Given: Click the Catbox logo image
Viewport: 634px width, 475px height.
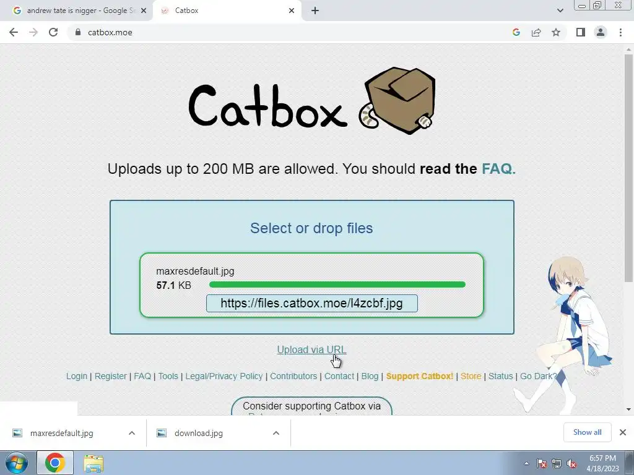Looking at the screenshot, I should tap(312, 102).
